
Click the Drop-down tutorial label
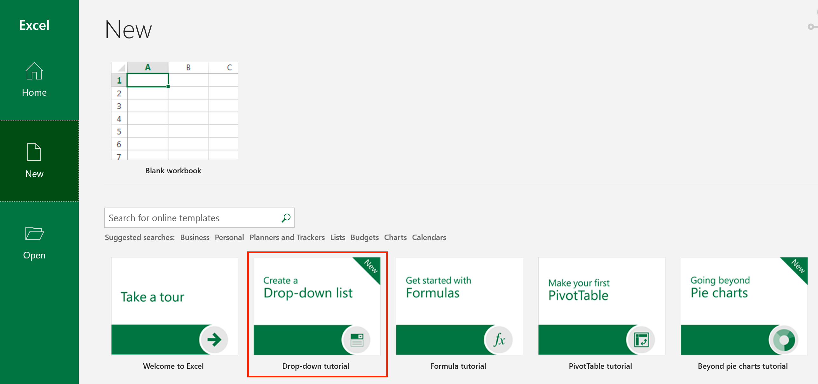coord(316,366)
